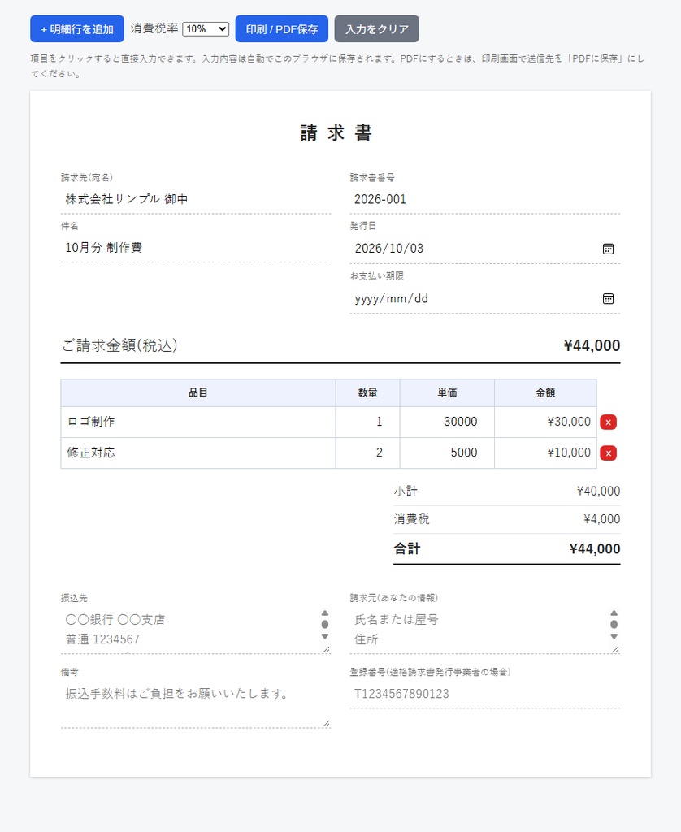Click the 登録番号 field T1234567890123

pyautogui.click(x=484, y=694)
